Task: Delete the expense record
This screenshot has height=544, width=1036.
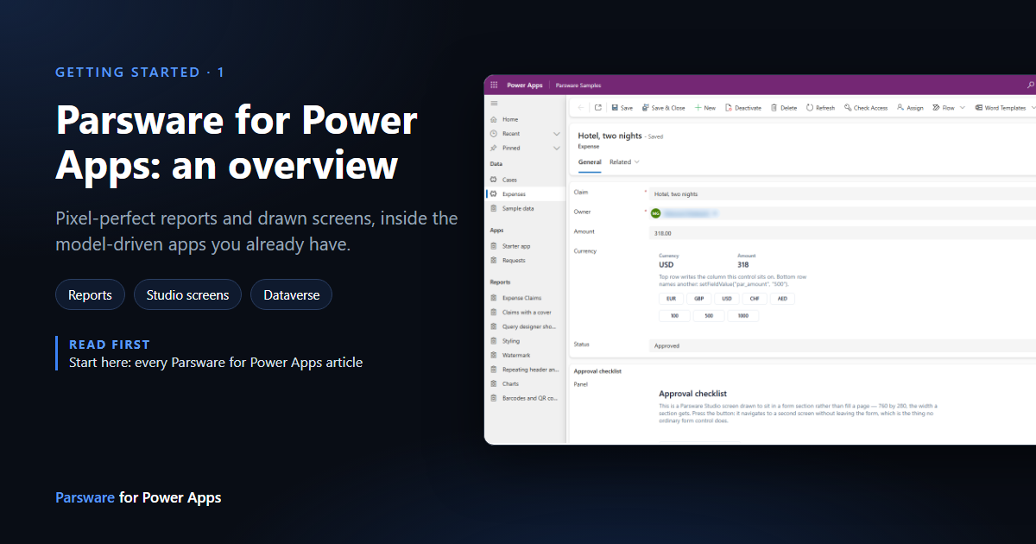Action: (784, 108)
